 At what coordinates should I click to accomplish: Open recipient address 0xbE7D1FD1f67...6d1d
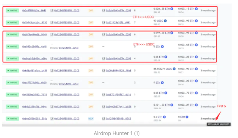[x=118, y=95]
